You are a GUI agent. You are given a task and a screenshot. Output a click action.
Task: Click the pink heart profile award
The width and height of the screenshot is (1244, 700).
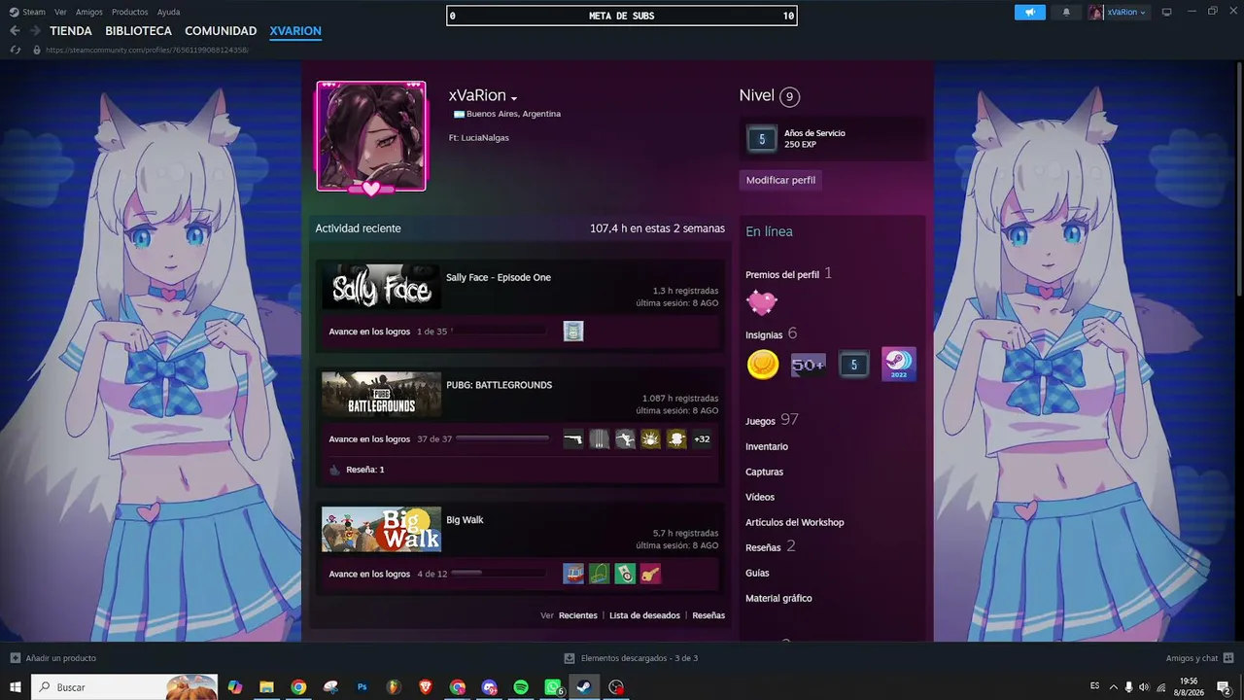point(762,303)
